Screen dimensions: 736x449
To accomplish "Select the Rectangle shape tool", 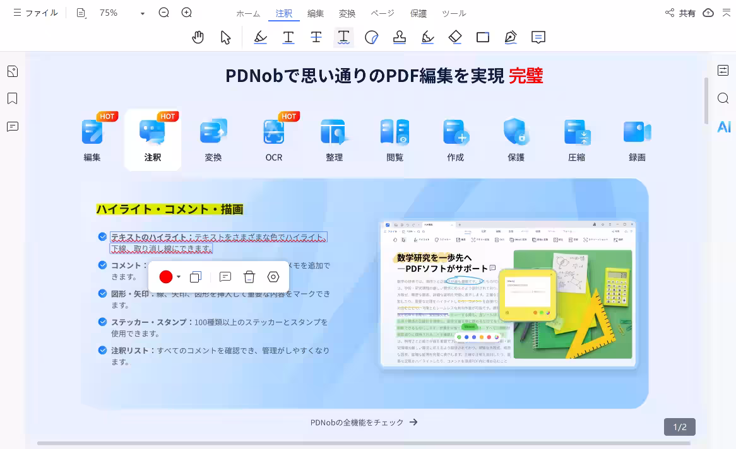I will [483, 37].
